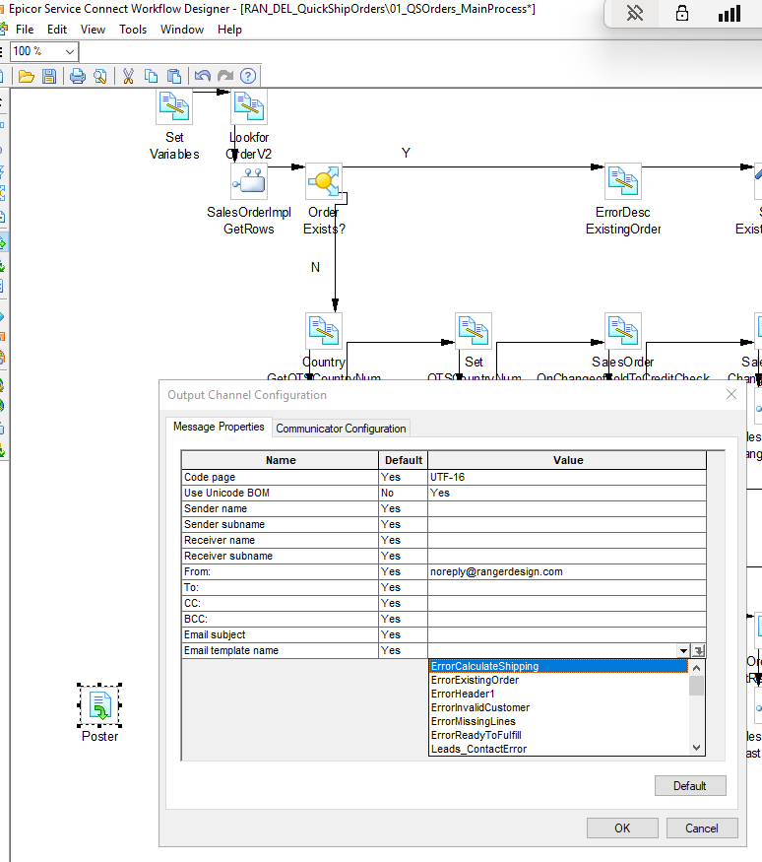The image size is (762, 862).
Task: Choose ErrorReadyToFulfill template
Action: click(558, 735)
